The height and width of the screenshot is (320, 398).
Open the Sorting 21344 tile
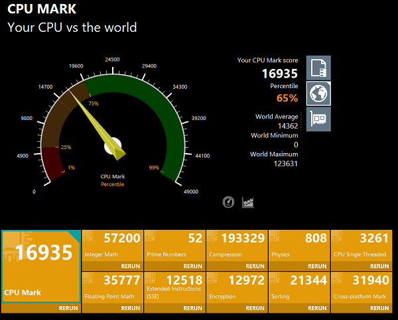coord(299,288)
